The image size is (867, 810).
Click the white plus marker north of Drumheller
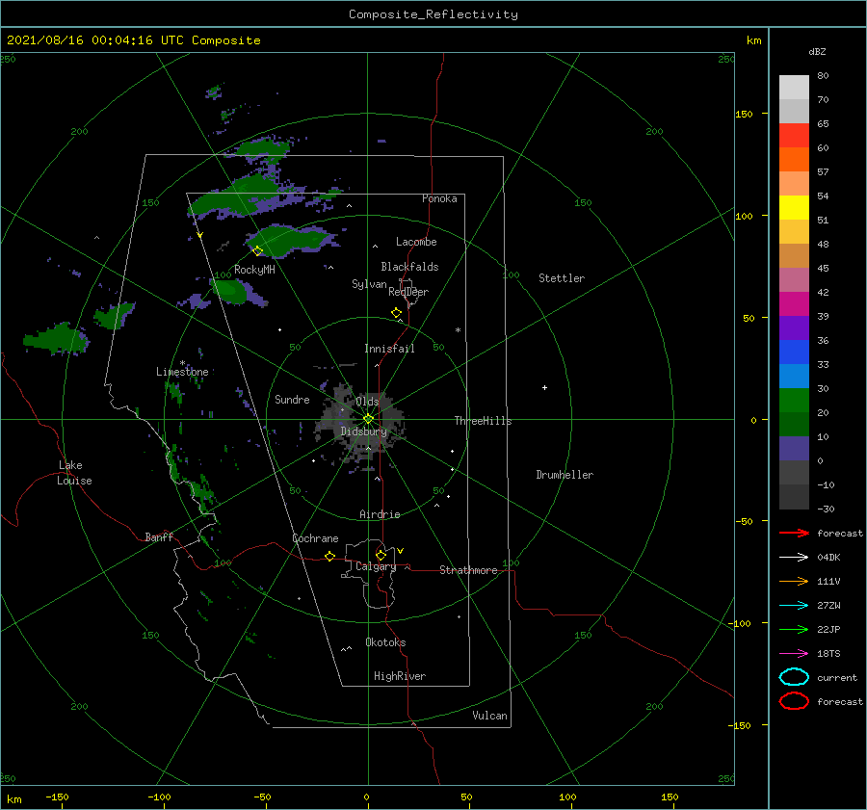pyautogui.click(x=544, y=387)
